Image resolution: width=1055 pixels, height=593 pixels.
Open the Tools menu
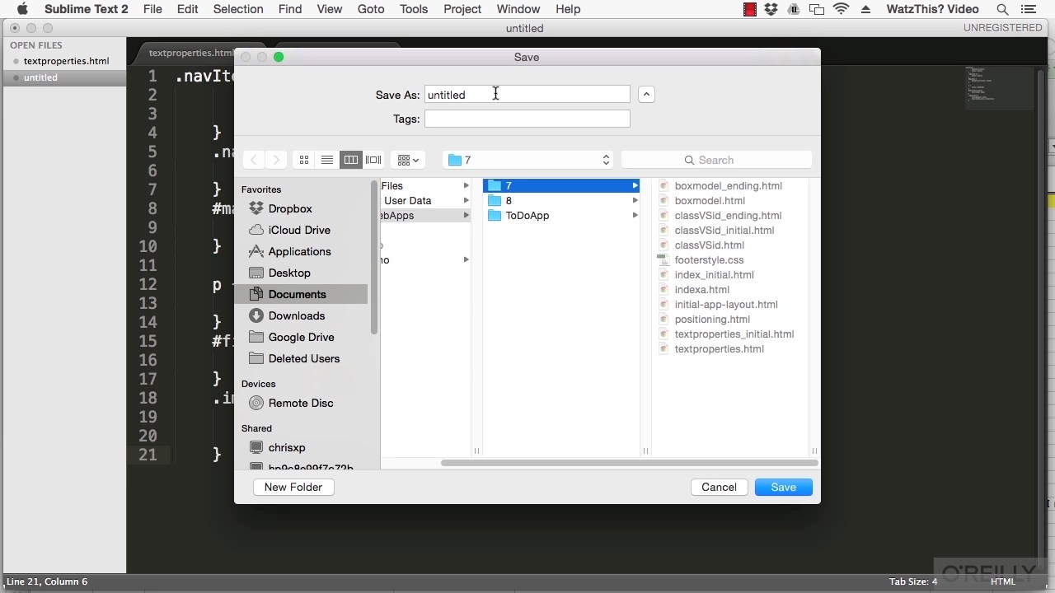click(x=414, y=9)
